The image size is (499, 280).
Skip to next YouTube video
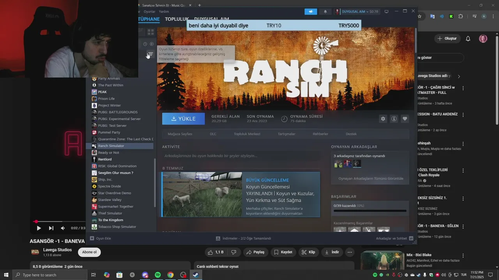(x=51, y=228)
